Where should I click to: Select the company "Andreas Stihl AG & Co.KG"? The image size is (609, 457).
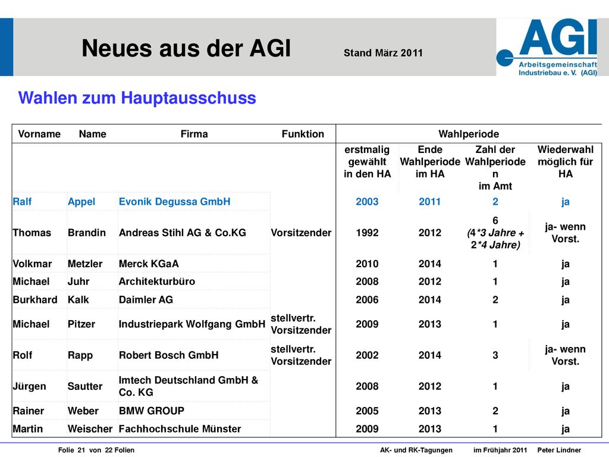(x=183, y=233)
